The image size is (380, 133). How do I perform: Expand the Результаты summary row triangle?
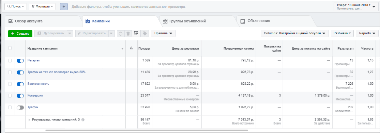tap(30, 119)
